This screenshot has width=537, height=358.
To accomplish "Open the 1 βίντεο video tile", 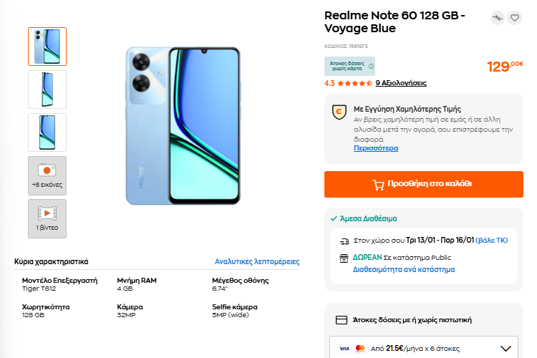I will 47,218.
